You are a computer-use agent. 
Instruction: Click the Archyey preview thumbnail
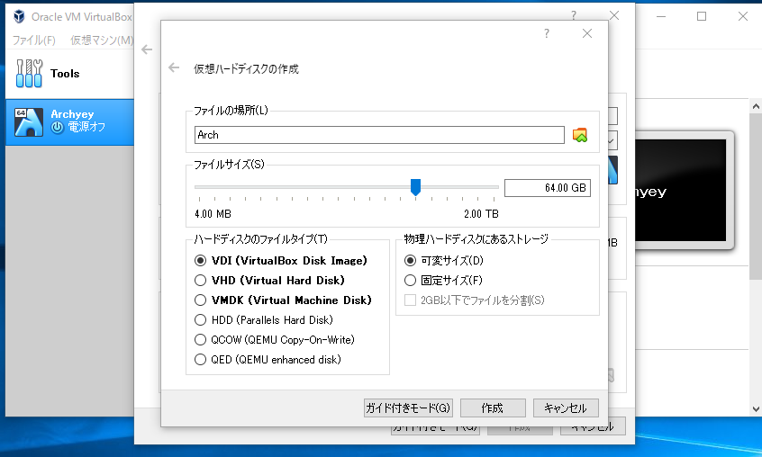pyautogui.click(x=680, y=190)
